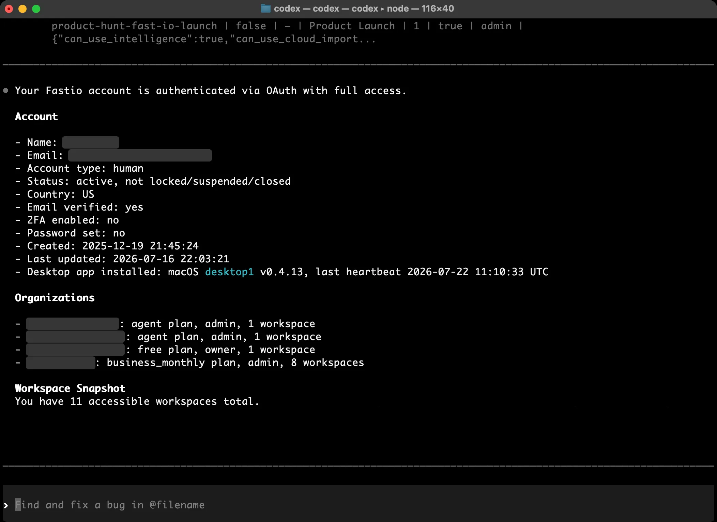The image size is (717, 522).
Task: Click the prompt input field placeholder
Action: 110,505
